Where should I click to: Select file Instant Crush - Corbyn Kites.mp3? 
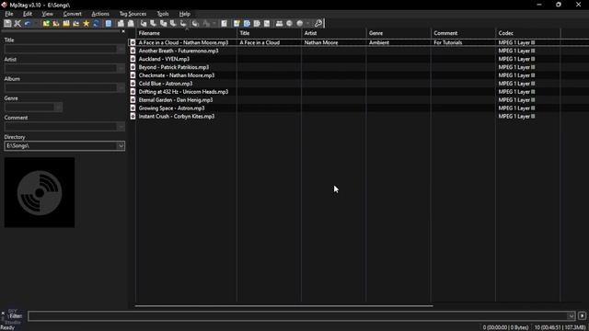point(177,117)
